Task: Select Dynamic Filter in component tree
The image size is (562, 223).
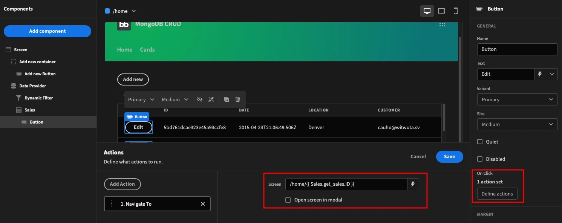Action: 39,98
